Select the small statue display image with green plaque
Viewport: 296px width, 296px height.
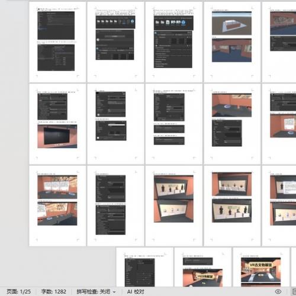click(231, 211)
